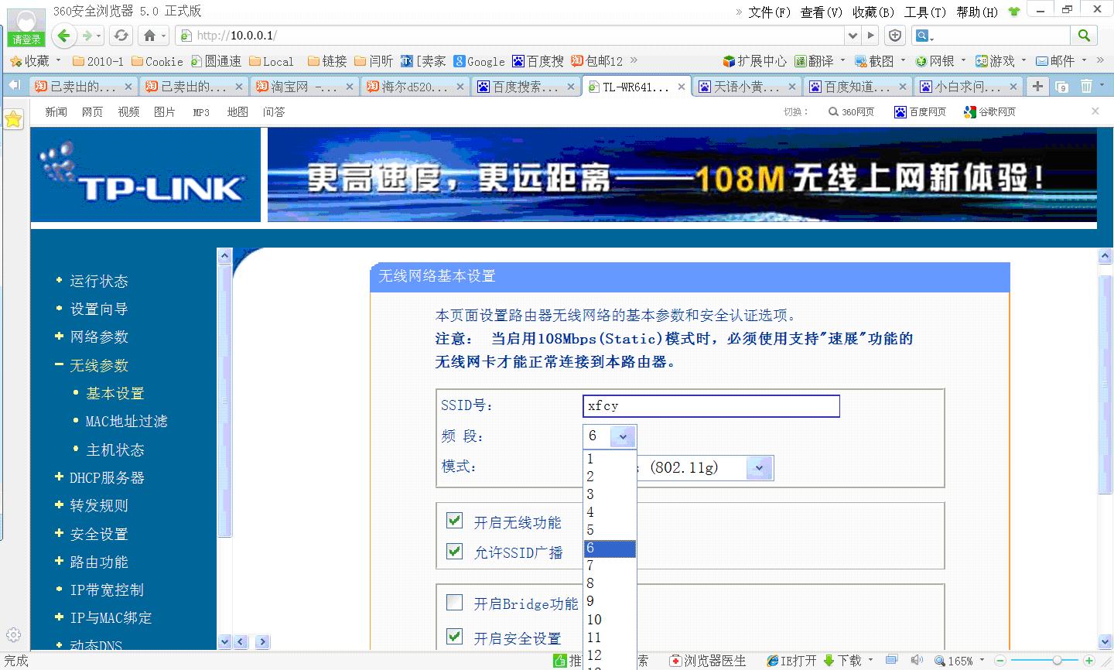Open the 帮助(H) menu
The image size is (1114, 670).
pyautogui.click(x=977, y=12)
